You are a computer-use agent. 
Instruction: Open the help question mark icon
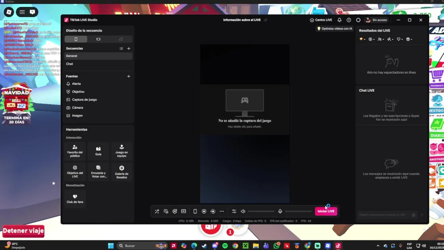[349, 20]
